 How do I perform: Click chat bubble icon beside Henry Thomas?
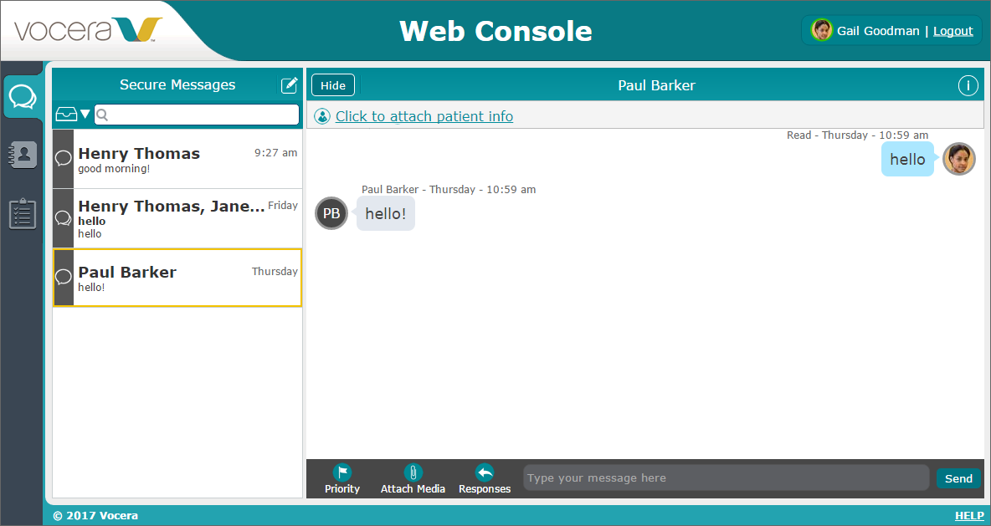64,159
